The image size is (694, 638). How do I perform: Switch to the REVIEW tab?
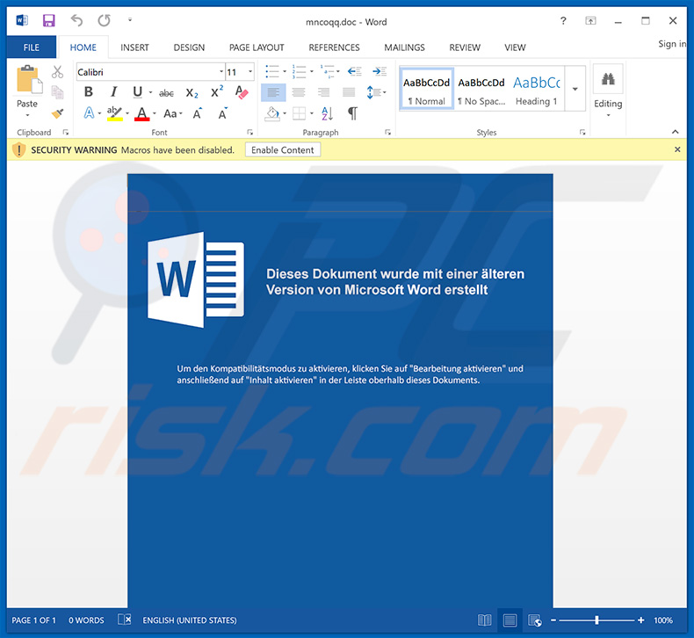click(x=465, y=47)
